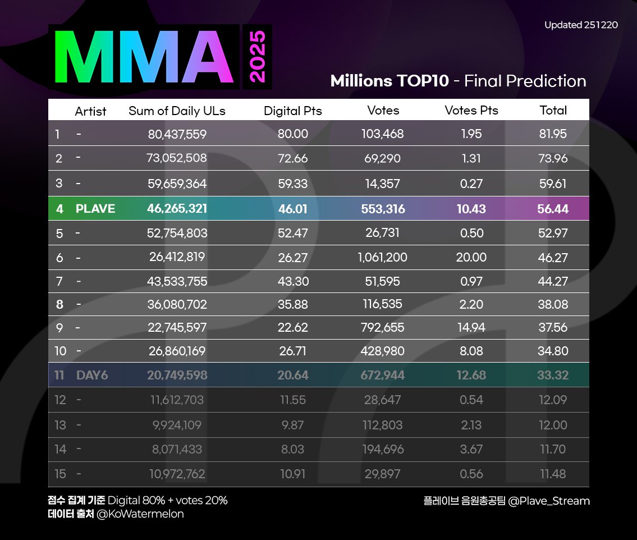The width and height of the screenshot is (637, 540).
Task: Click the value 43,533,755 in row 7
Action: tap(177, 281)
